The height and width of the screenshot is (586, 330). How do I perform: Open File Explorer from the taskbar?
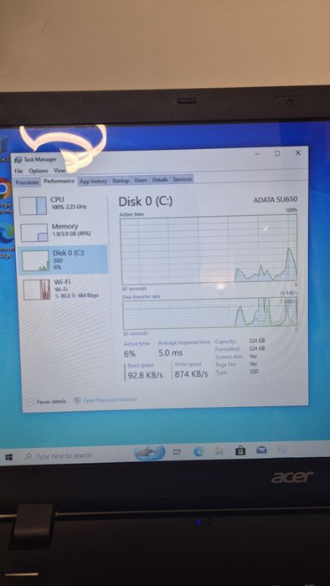point(220,451)
